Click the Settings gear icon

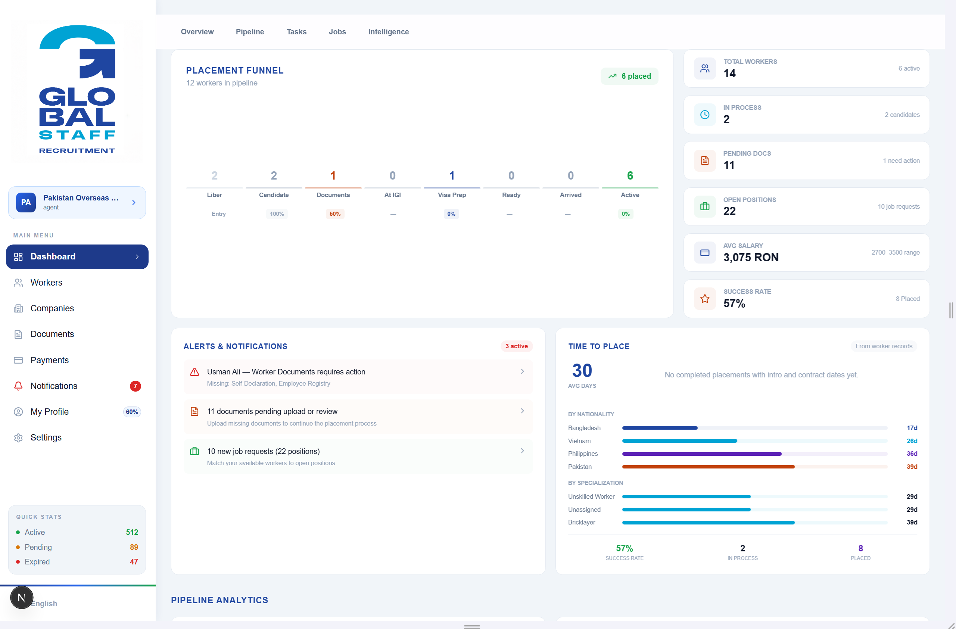coord(18,438)
